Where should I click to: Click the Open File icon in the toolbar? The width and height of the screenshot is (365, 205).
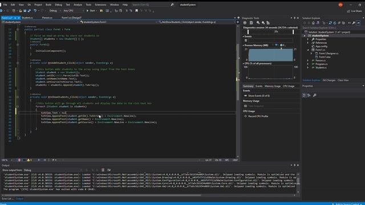tap(21, 11)
